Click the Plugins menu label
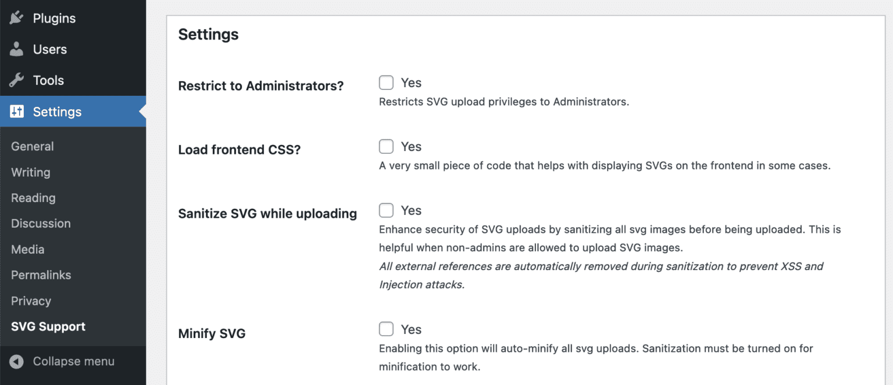 click(x=54, y=18)
